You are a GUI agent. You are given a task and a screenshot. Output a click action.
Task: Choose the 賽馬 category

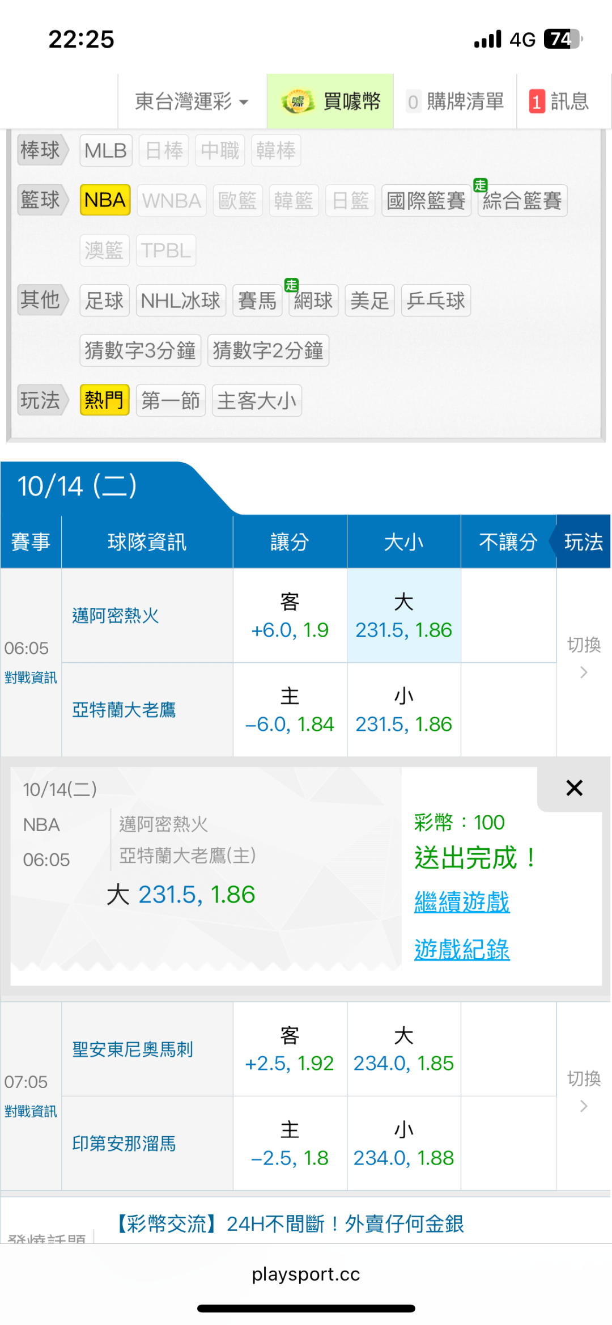(x=257, y=300)
